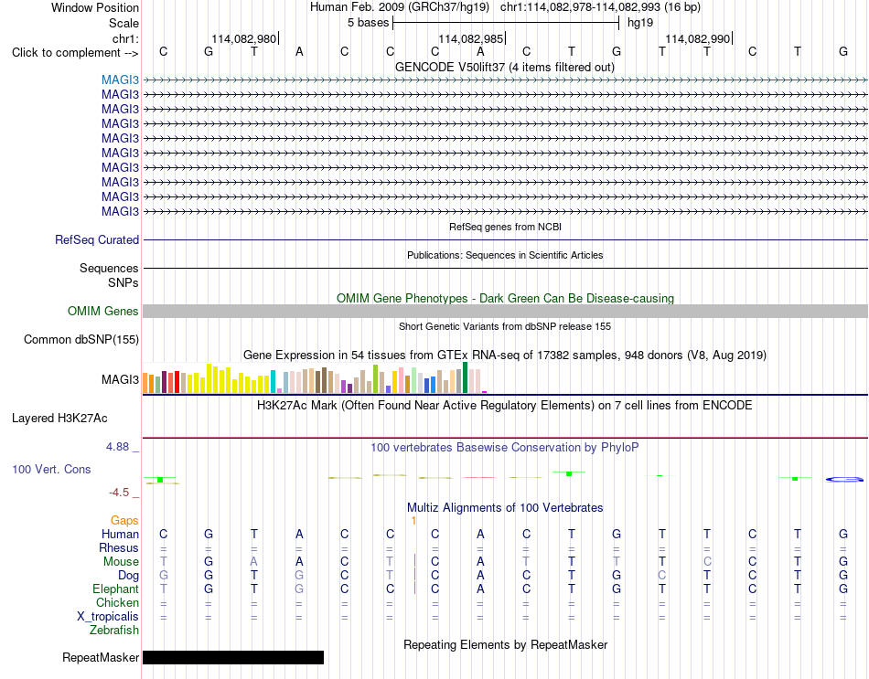The width and height of the screenshot is (869, 679).
Task: Click the 'Window Position' label
Action: [95, 7]
